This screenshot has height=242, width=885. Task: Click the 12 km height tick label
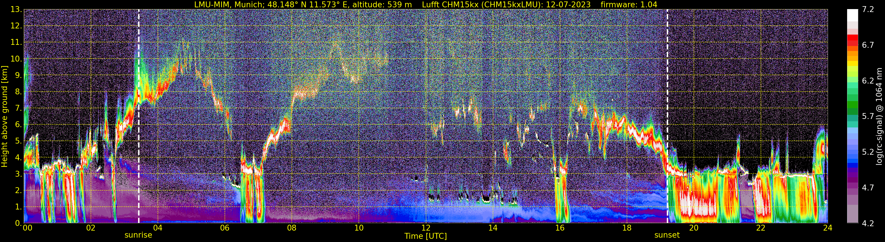pos(16,26)
